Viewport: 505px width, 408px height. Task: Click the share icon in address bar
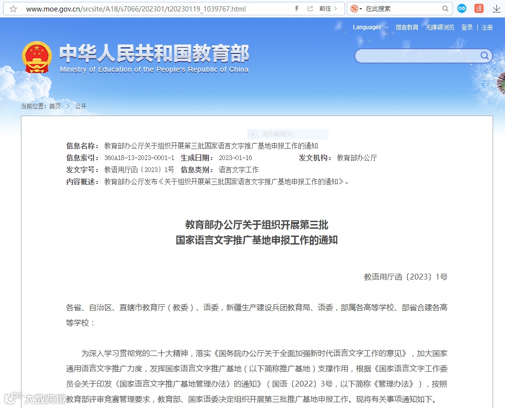coord(310,9)
